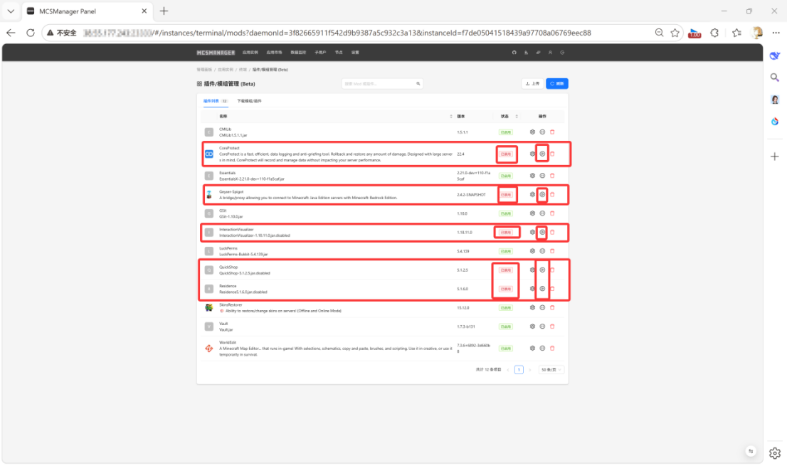
Task: Enable InteractionVisualizer using its play toggle
Action: (x=542, y=232)
